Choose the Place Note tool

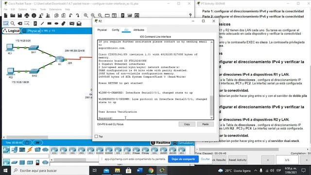click(x=35, y=23)
